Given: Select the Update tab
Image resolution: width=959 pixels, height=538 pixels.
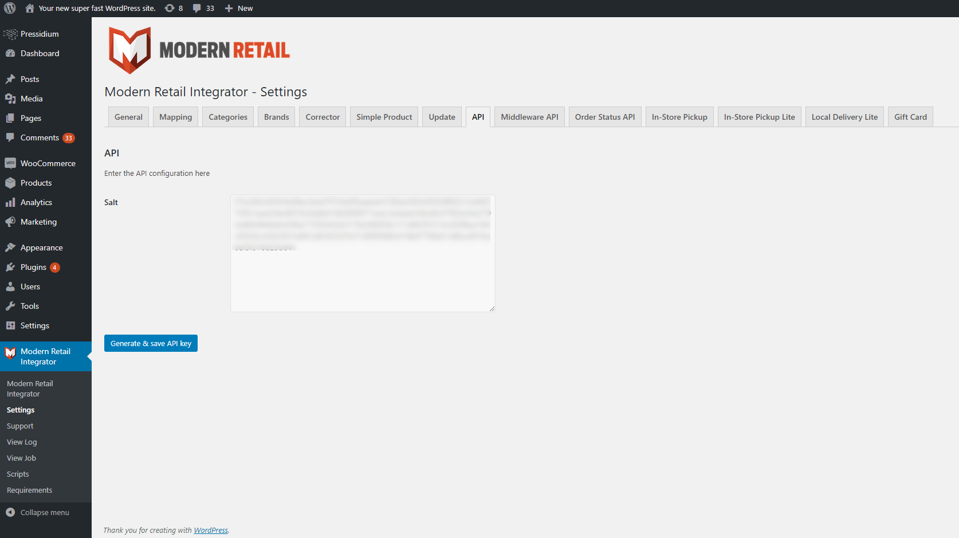Looking at the screenshot, I should pyautogui.click(x=442, y=117).
